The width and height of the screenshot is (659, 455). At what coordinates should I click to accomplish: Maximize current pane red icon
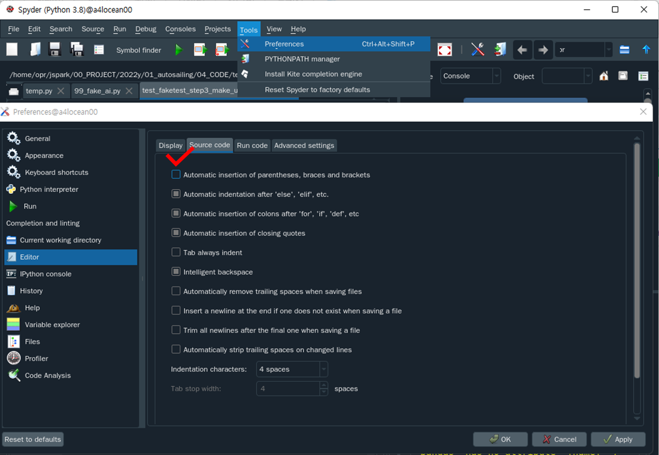[x=445, y=50]
